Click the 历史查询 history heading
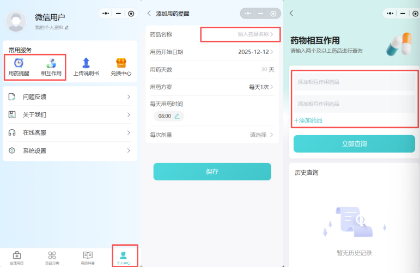The image size is (420, 273). pyautogui.click(x=307, y=173)
